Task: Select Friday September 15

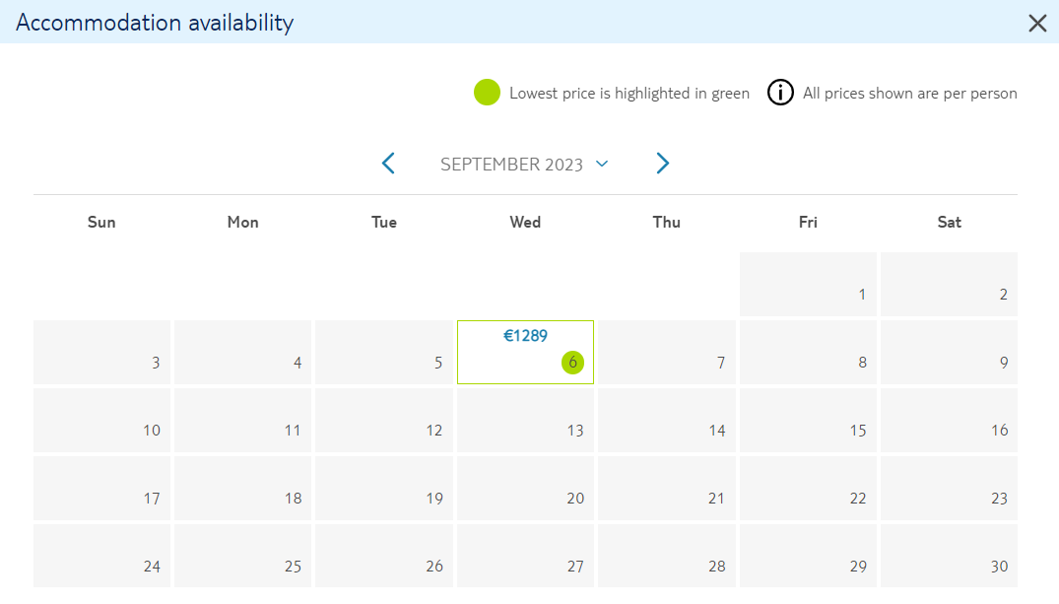Action: (808, 420)
